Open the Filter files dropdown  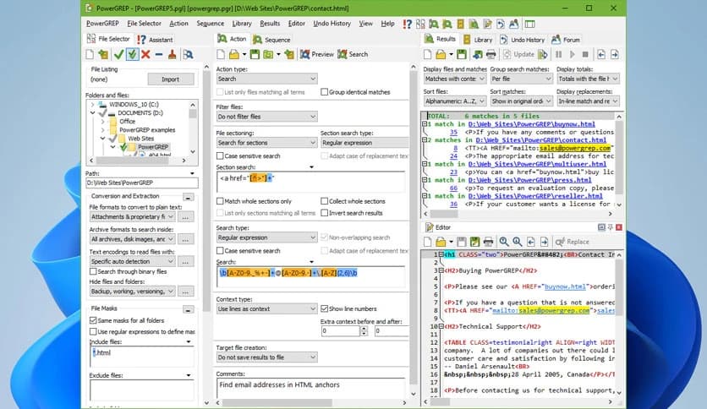(x=267, y=117)
